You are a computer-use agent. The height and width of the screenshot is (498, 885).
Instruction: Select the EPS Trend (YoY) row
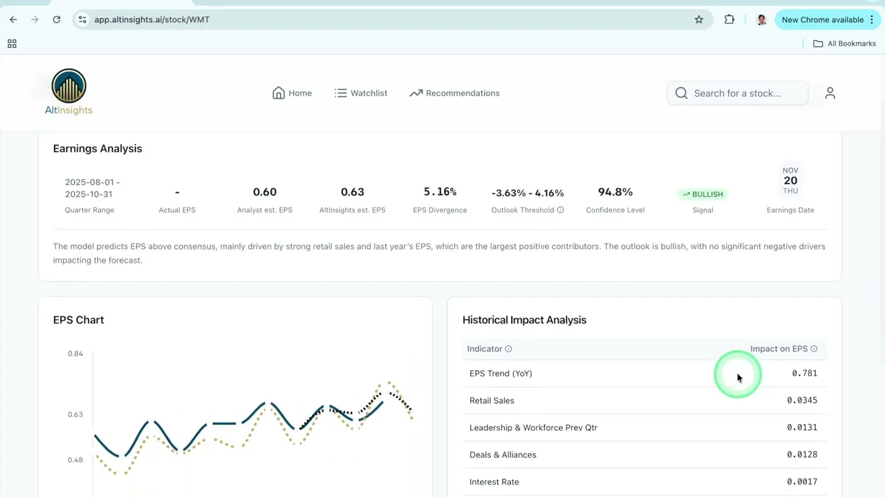tap(644, 373)
